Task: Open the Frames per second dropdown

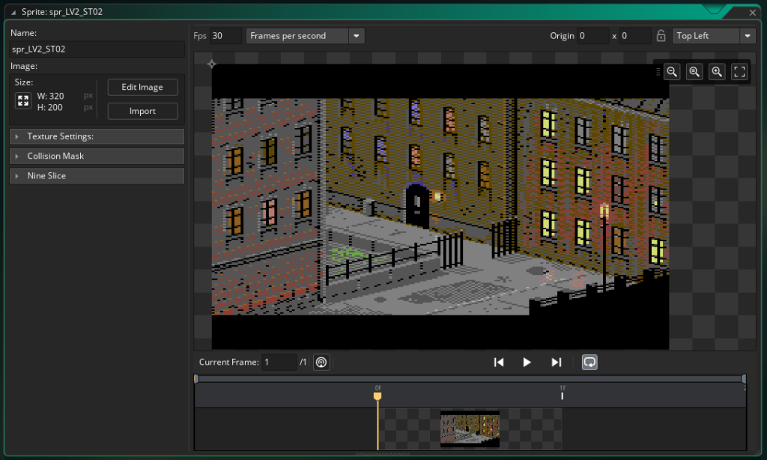Action: pyautogui.click(x=356, y=36)
